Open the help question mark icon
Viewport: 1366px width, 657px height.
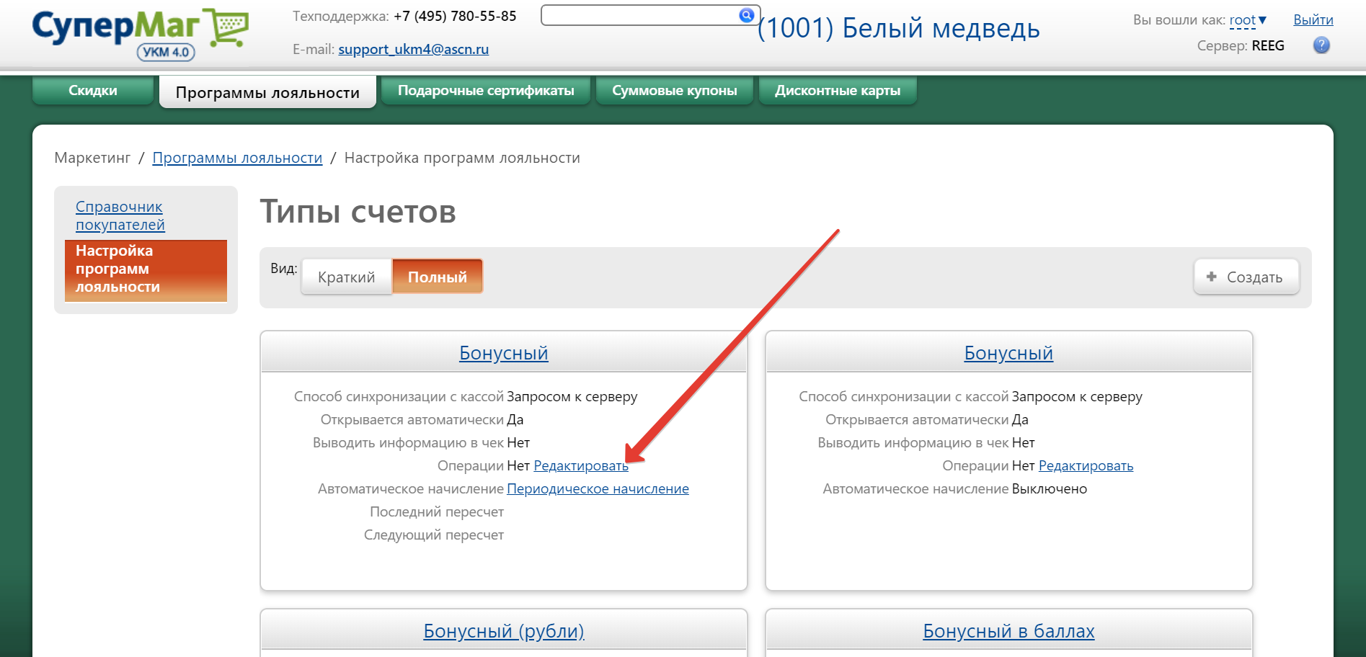pos(1321,45)
